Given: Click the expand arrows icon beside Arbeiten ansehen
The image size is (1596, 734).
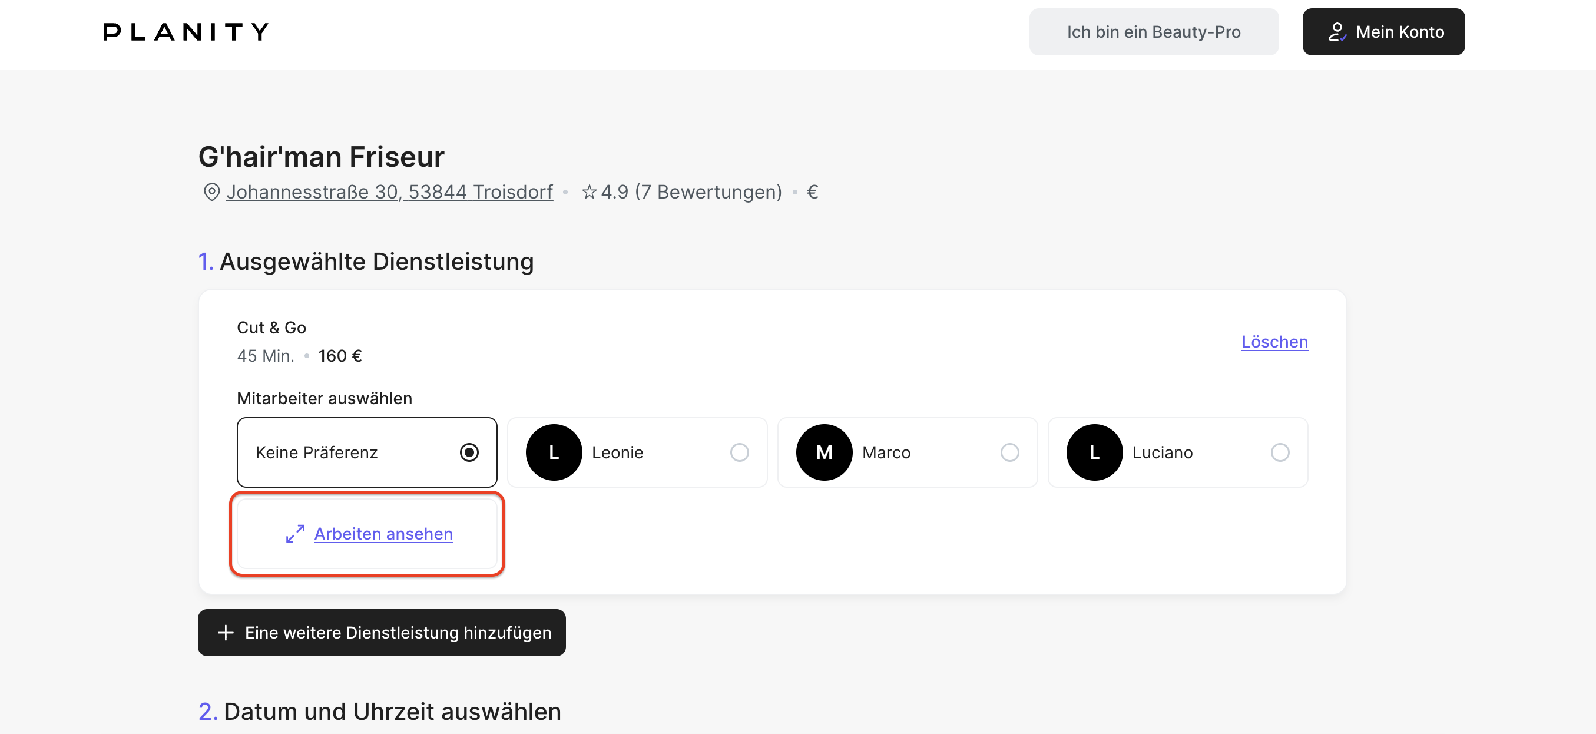Looking at the screenshot, I should [x=295, y=534].
